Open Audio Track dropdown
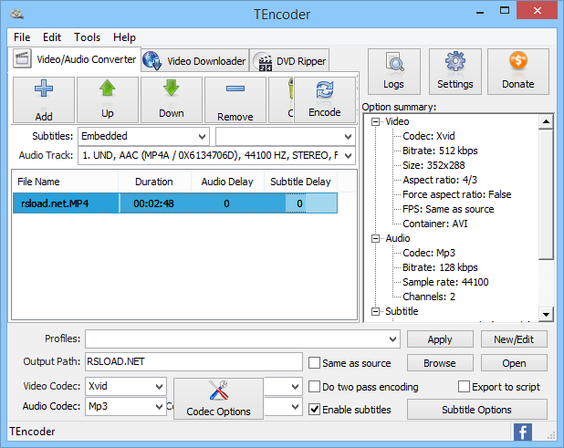Image resolution: width=564 pixels, height=448 pixels. [216, 155]
